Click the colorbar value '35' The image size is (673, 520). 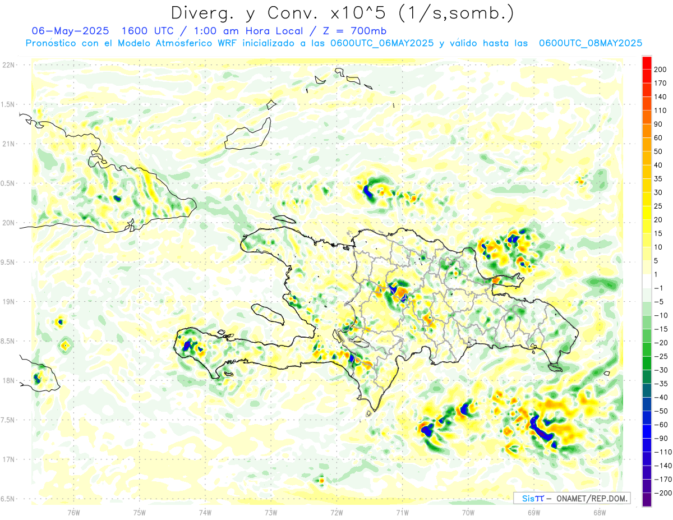[658, 179]
